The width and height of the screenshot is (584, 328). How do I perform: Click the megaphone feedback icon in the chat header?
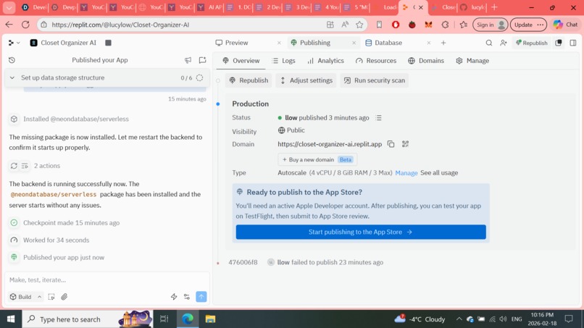point(188,60)
